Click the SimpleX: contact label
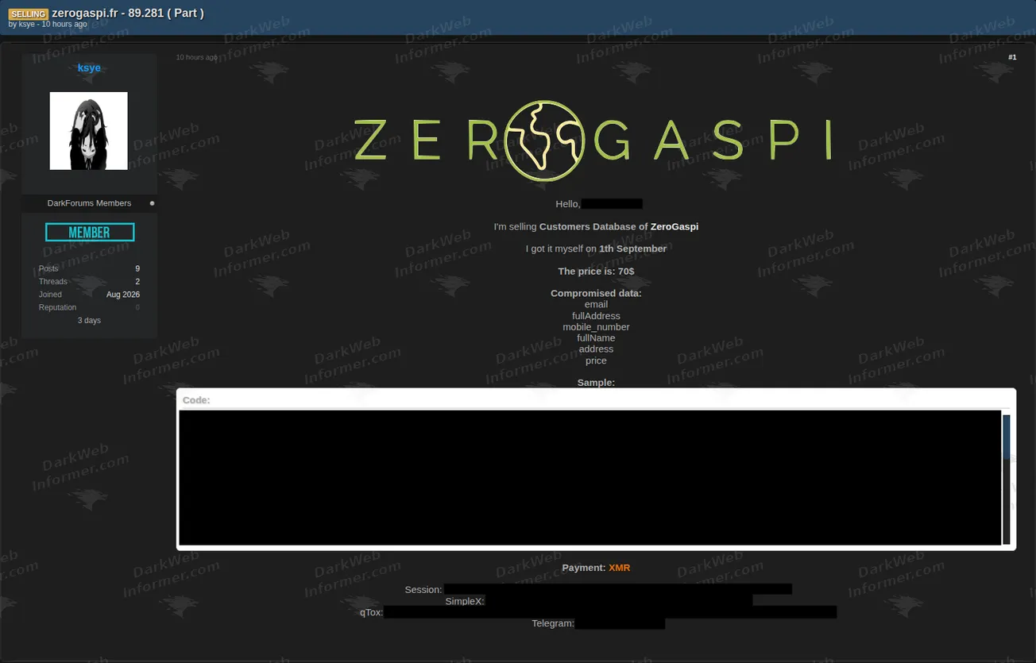 click(x=465, y=601)
